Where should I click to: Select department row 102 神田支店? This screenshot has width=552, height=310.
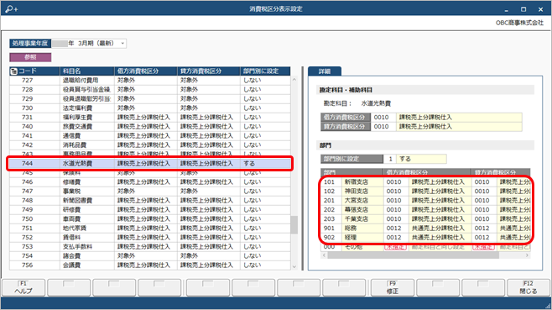pyautogui.click(x=425, y=192)
